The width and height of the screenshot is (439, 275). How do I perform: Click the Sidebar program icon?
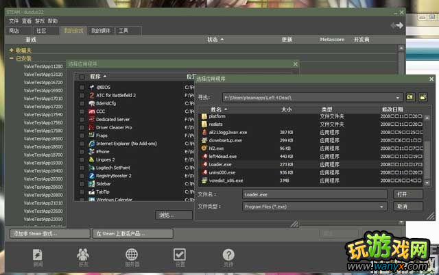pos(91,184)
